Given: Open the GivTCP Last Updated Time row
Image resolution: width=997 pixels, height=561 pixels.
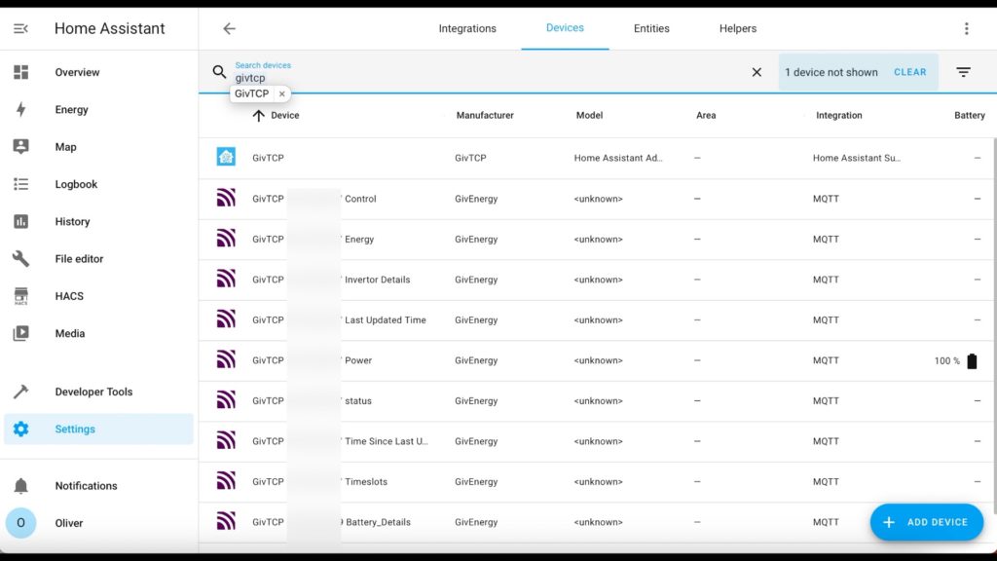Looking at the screenshot, I should pyautogui.click(x=596, y=319).
